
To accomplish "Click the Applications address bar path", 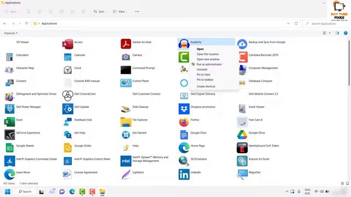I will 49,24.
